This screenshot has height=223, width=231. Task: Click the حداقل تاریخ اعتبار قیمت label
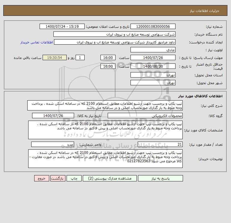click(209, 66)
